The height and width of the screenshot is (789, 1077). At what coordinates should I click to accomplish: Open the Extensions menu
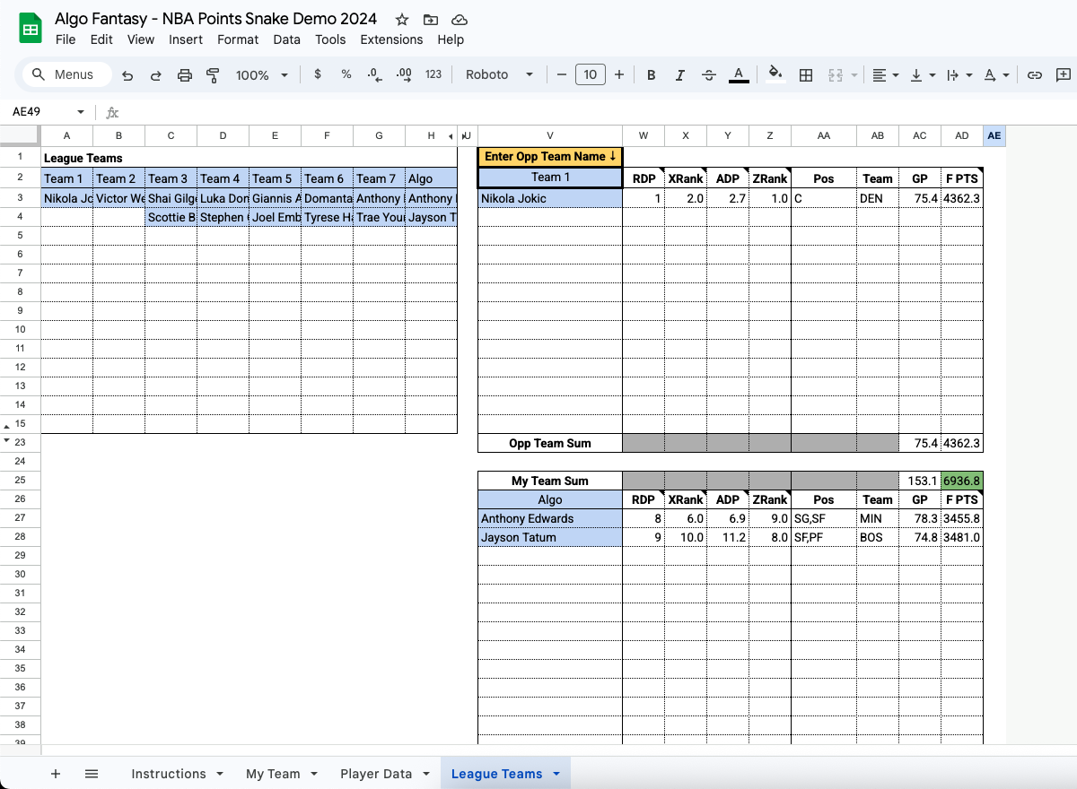391,39
